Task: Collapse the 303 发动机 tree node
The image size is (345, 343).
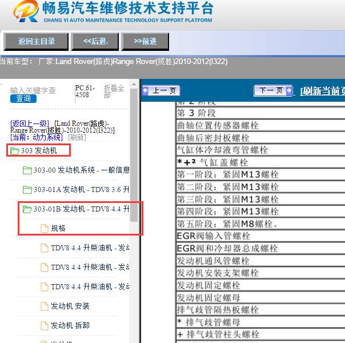Action: tap(39, 150)
